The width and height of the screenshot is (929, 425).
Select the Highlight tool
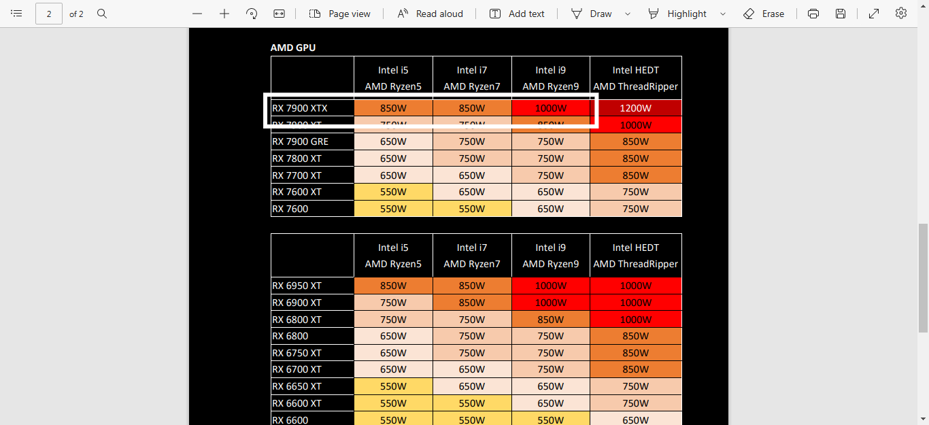(x=677, y=14)
